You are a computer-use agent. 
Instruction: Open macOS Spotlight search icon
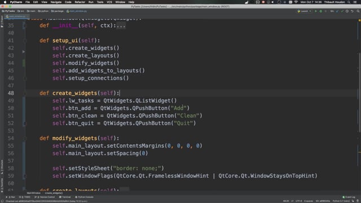coord(349,2)
